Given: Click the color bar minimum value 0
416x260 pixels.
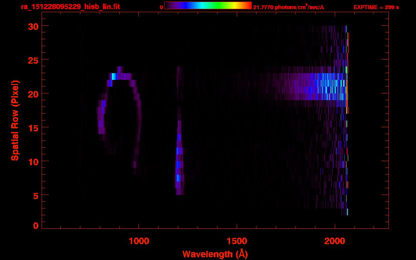Looking at the screenshot, I should point(162,7).
